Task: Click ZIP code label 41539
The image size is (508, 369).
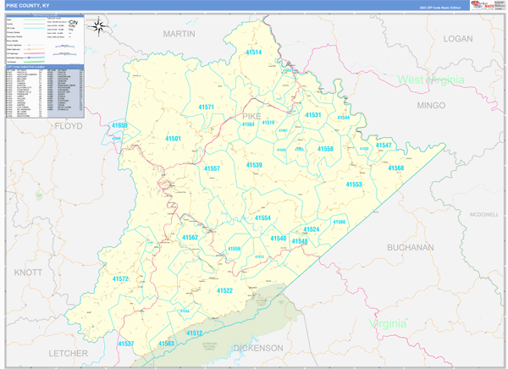Action: click(254, 165)
